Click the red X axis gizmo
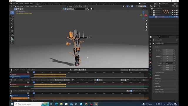The width and height of the screenshot is (188, 106). [x=146, y=15]
